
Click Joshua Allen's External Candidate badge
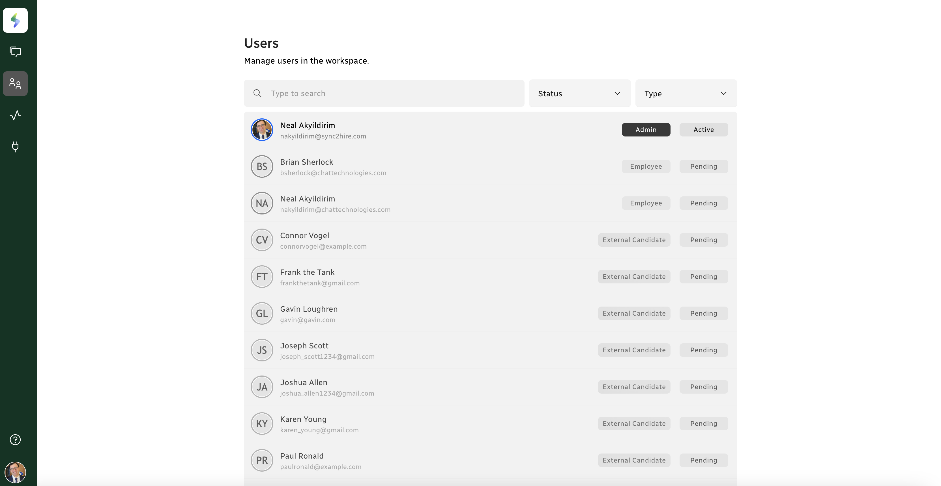[x=634, y=387]
